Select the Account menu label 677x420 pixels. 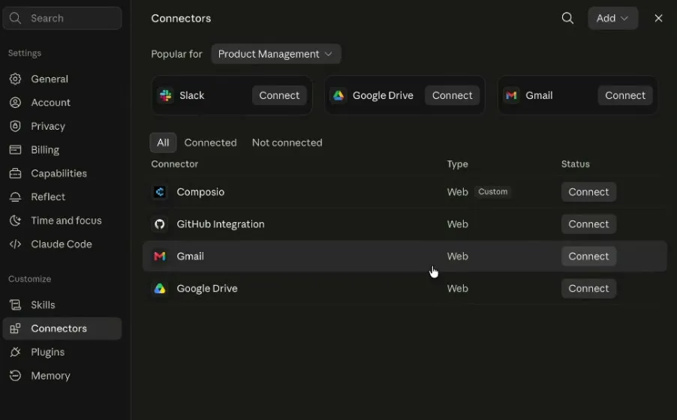[x=50, y=102]
